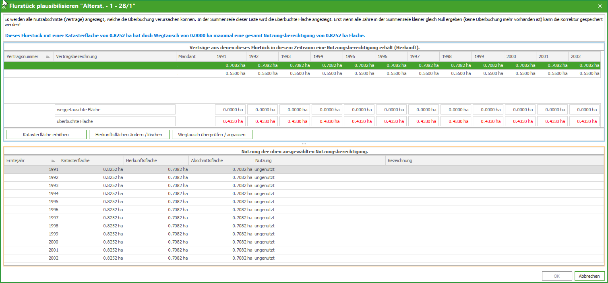Close the Flurstück plausibilisieren dialog

(600, 6)
